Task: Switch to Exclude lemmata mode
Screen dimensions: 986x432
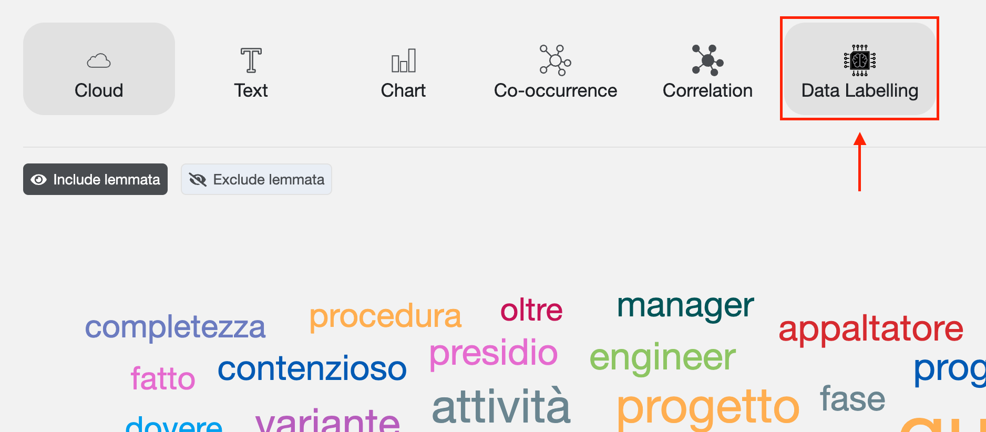Action: click(x=256, y=179)
